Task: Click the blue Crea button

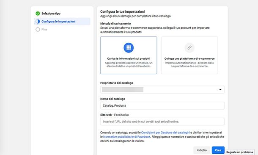Action: 218,150
